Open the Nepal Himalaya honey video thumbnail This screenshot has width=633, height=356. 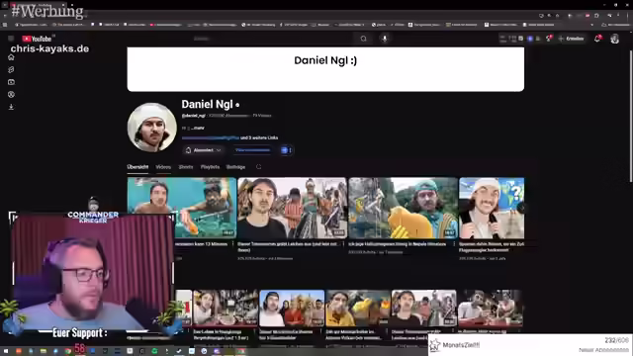pos(403,208)
